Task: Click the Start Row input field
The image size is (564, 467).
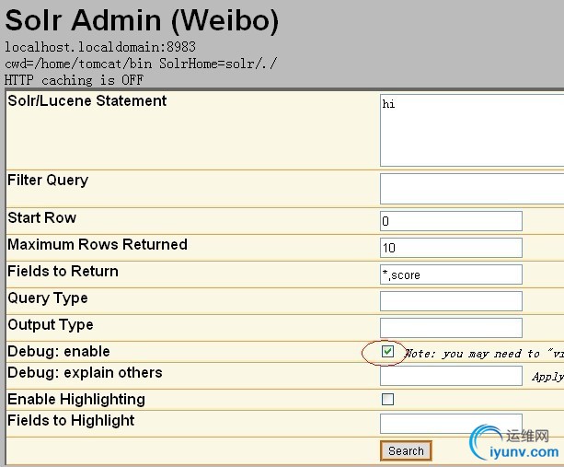Action: (x=451, y=221)
